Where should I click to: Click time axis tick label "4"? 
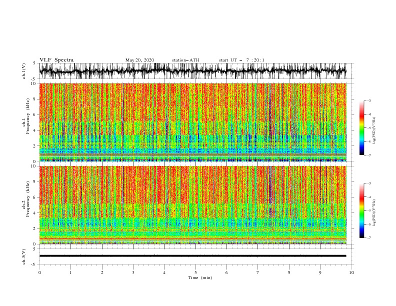coord(164,272)
